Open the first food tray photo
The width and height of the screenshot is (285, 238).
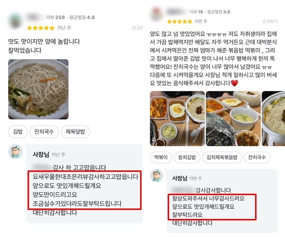(x=177, y=119)
